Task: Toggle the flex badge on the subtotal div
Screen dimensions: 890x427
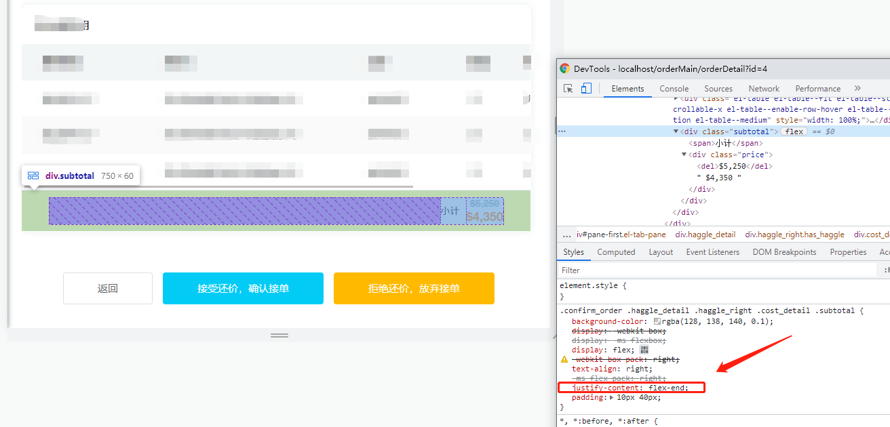Action: [794, 131]
